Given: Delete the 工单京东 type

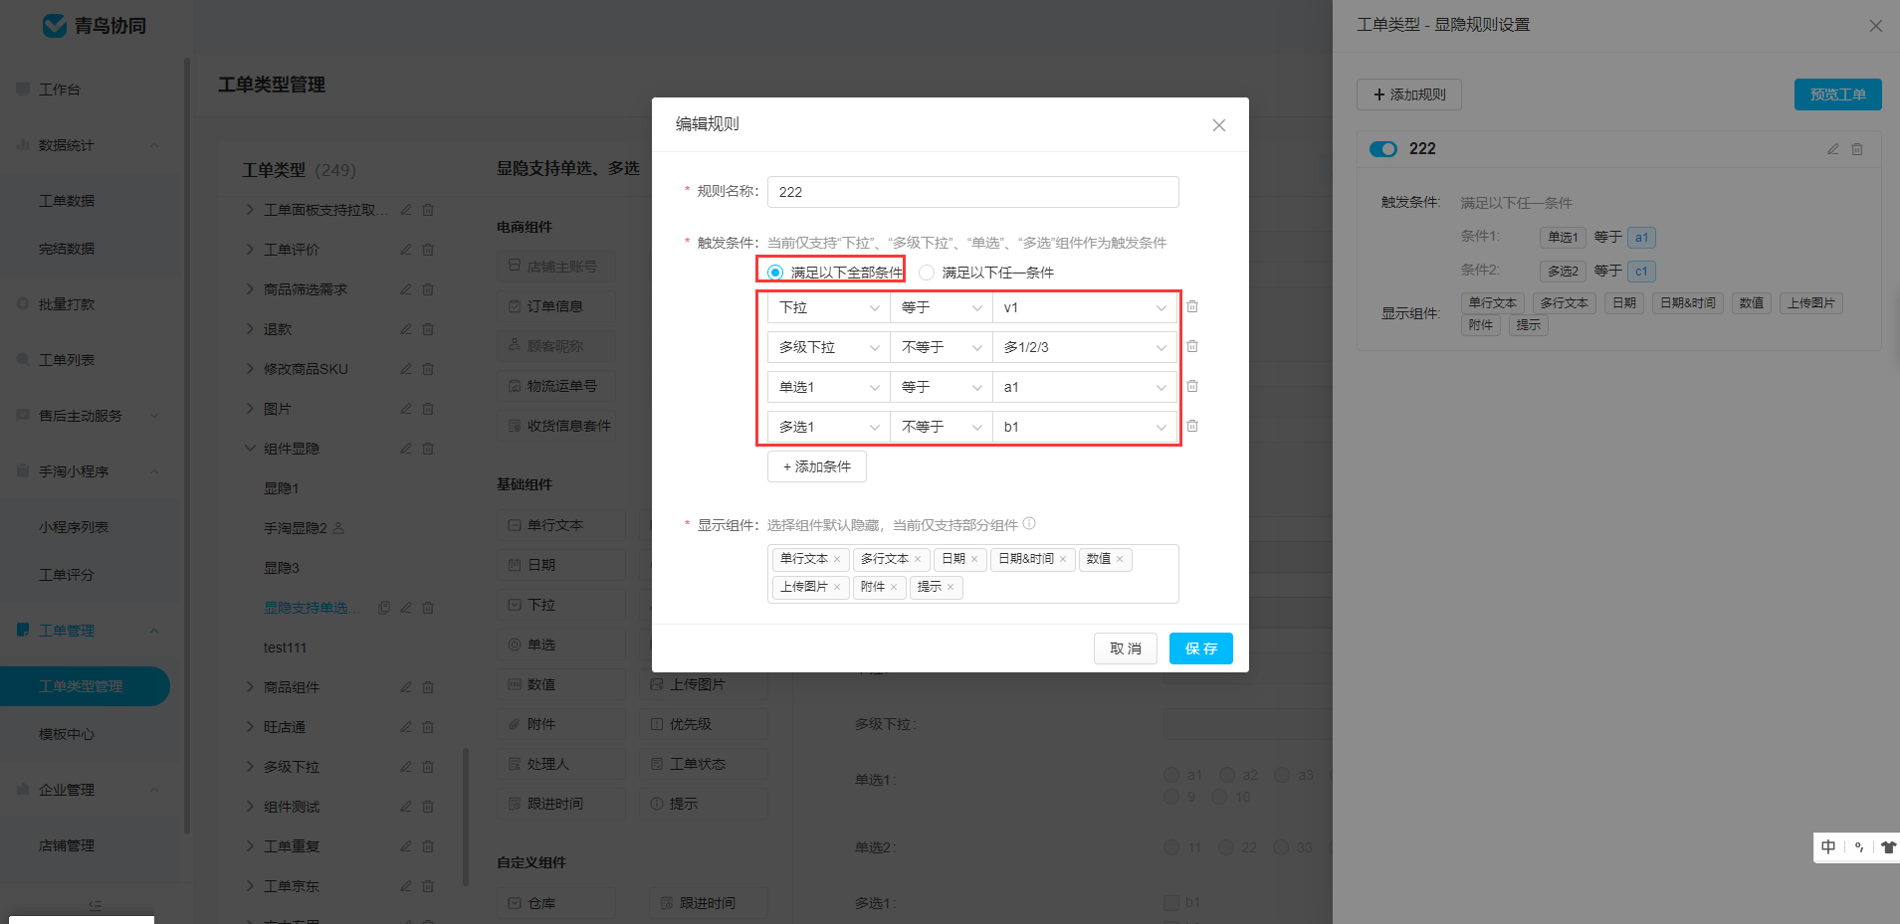Looking at the screenshot, I should click(x=428, y=886).
